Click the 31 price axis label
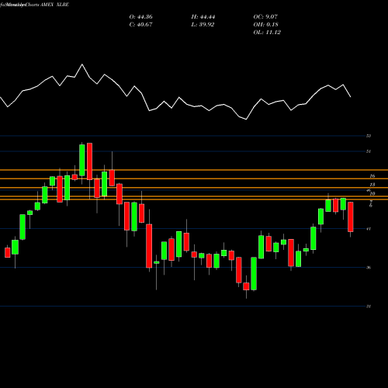The image size is (388, 388). tap(369, 307)
